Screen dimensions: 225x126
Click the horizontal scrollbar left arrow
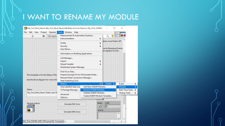pos(65,121)
